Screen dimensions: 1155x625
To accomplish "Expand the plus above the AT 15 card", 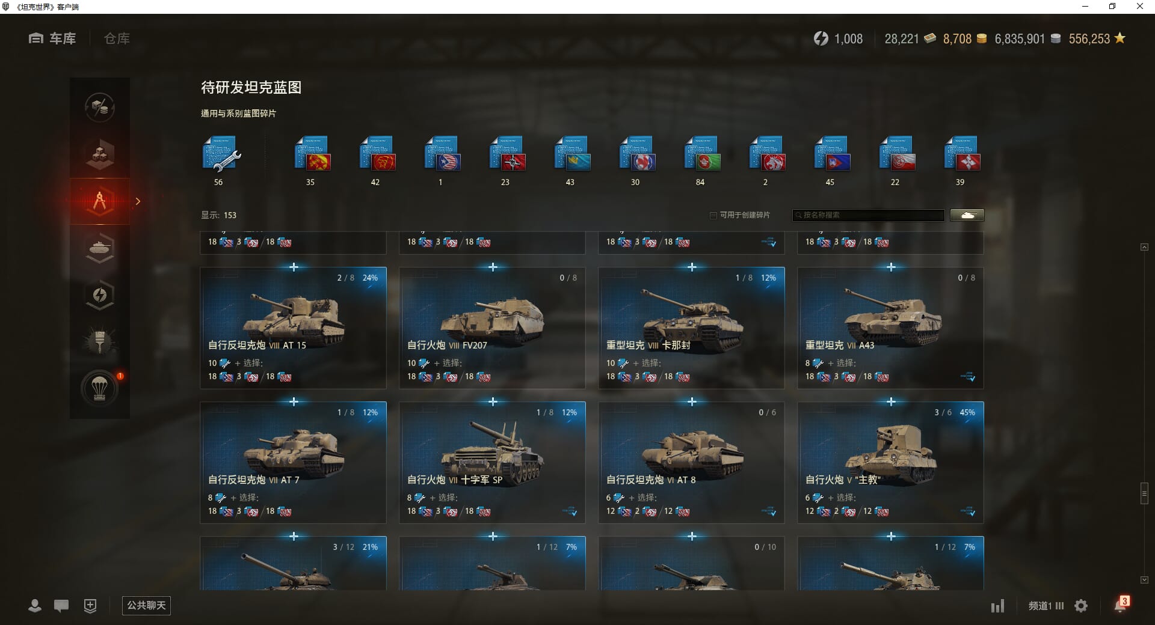I will (294, 267).
